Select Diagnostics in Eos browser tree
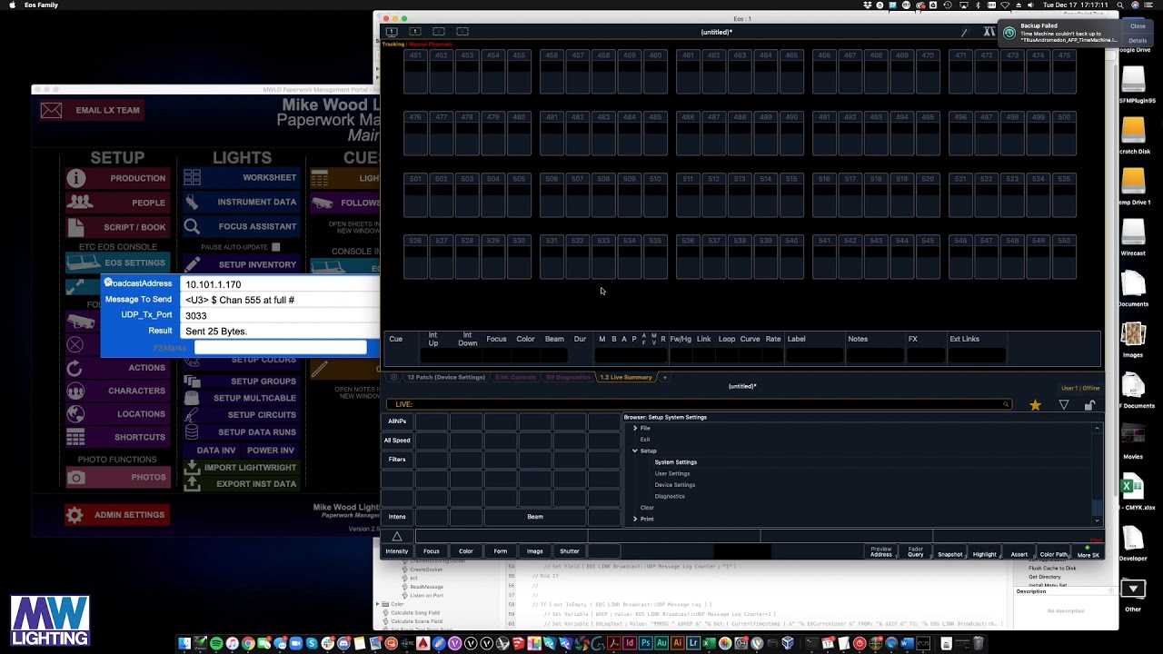This screenshot has width=1163, height=654. pos(670,496)
